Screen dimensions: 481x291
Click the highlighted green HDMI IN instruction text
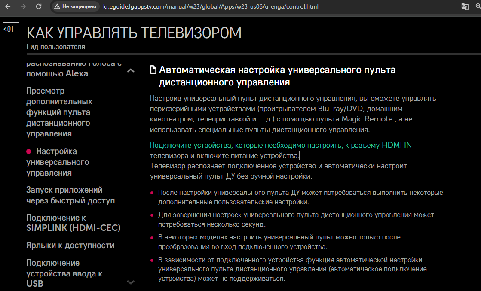[x=281, y=145]
